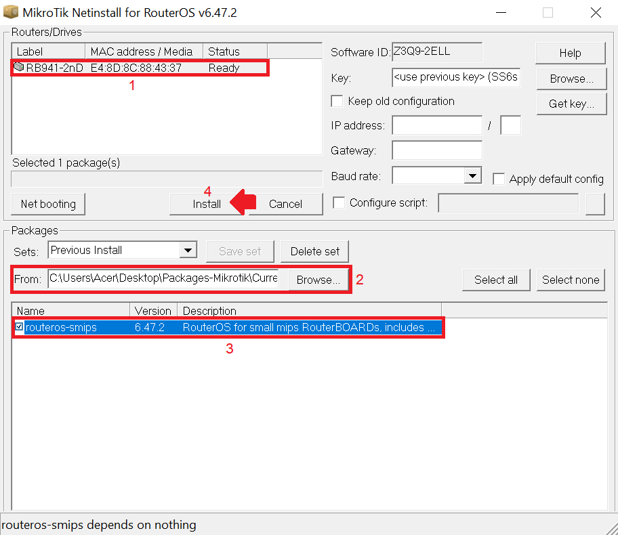The height and width of the screenshot is (535, 618).
Task: Click Select all packages button
Action: [x=496, y=280]
